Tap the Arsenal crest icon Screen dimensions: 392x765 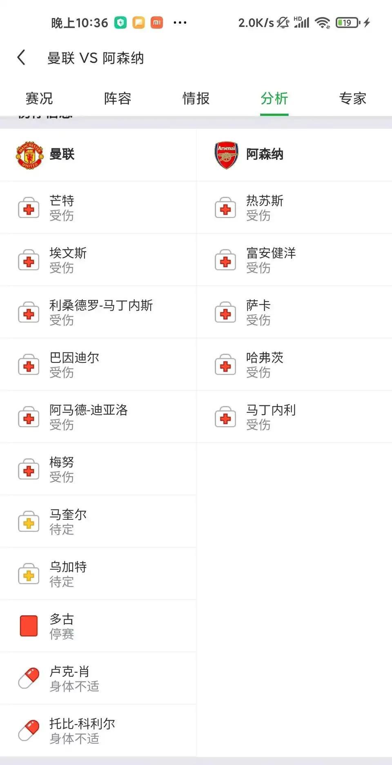(226, 155)
